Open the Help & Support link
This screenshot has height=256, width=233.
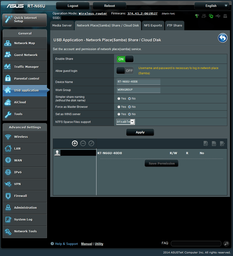tap(66, 244)
